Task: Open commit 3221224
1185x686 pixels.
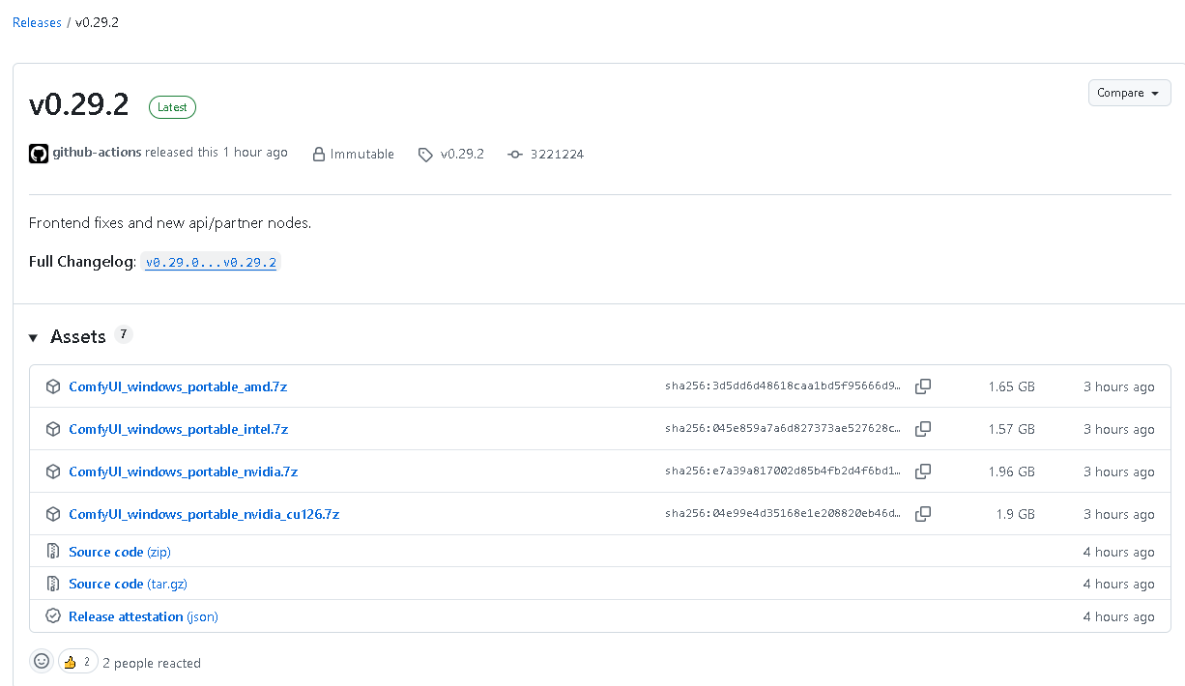Action: point(557,154)
